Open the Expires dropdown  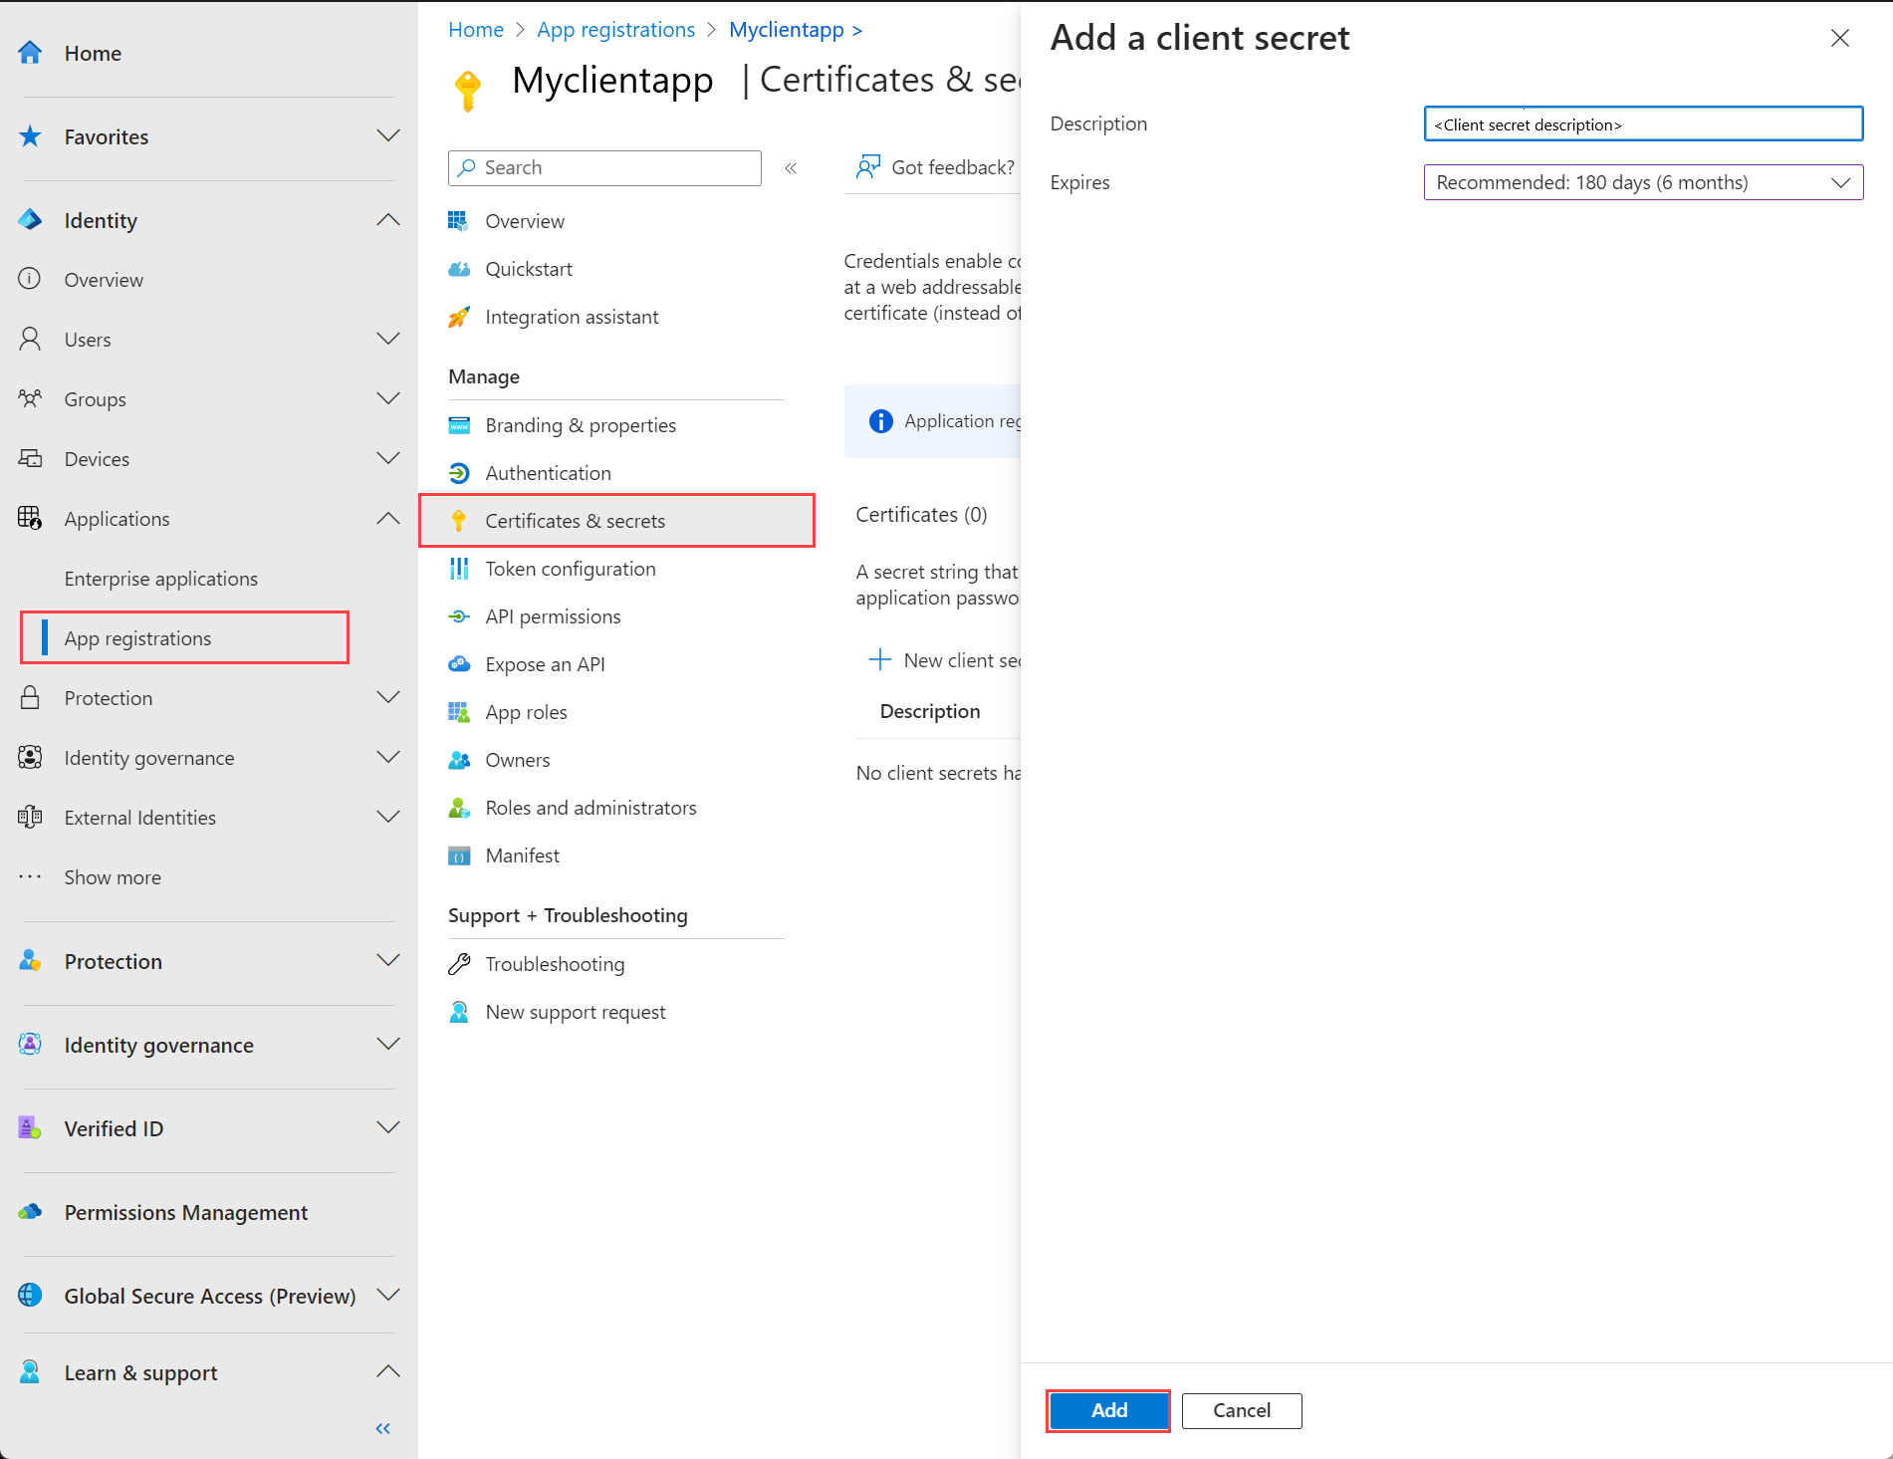(x=1641, y=182)
